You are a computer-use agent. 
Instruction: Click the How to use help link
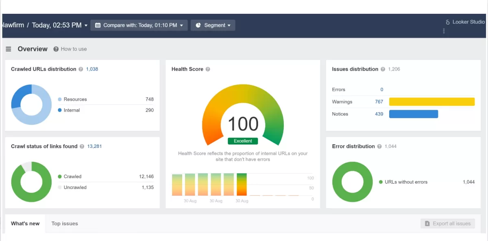(x=70, y=49)
